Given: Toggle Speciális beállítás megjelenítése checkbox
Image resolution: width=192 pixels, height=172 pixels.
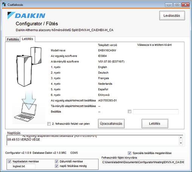Looking at the screenshot, I should coord(129,153).
